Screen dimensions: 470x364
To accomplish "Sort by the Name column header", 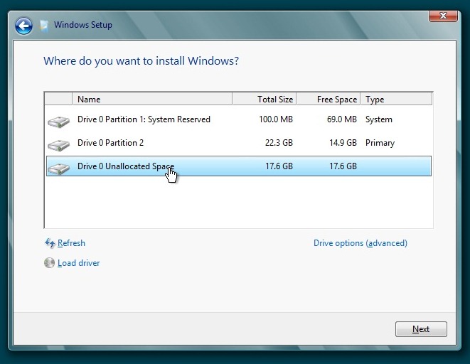I will [x=152, y=99].
